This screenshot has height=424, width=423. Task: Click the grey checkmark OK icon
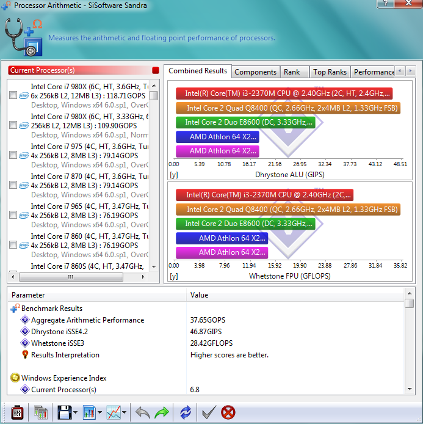click(x=209, y=412)
